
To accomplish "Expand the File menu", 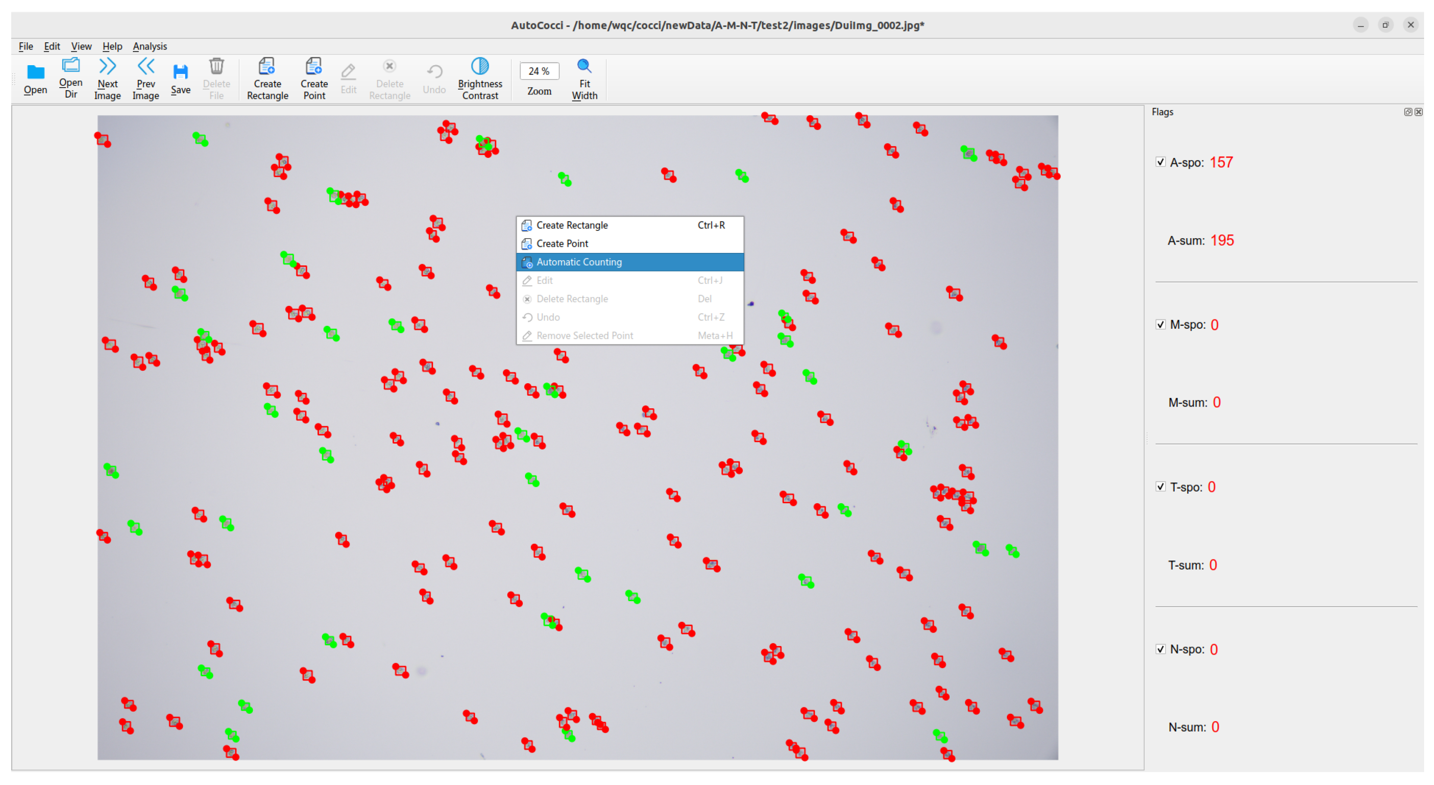I will coord(25,46).
